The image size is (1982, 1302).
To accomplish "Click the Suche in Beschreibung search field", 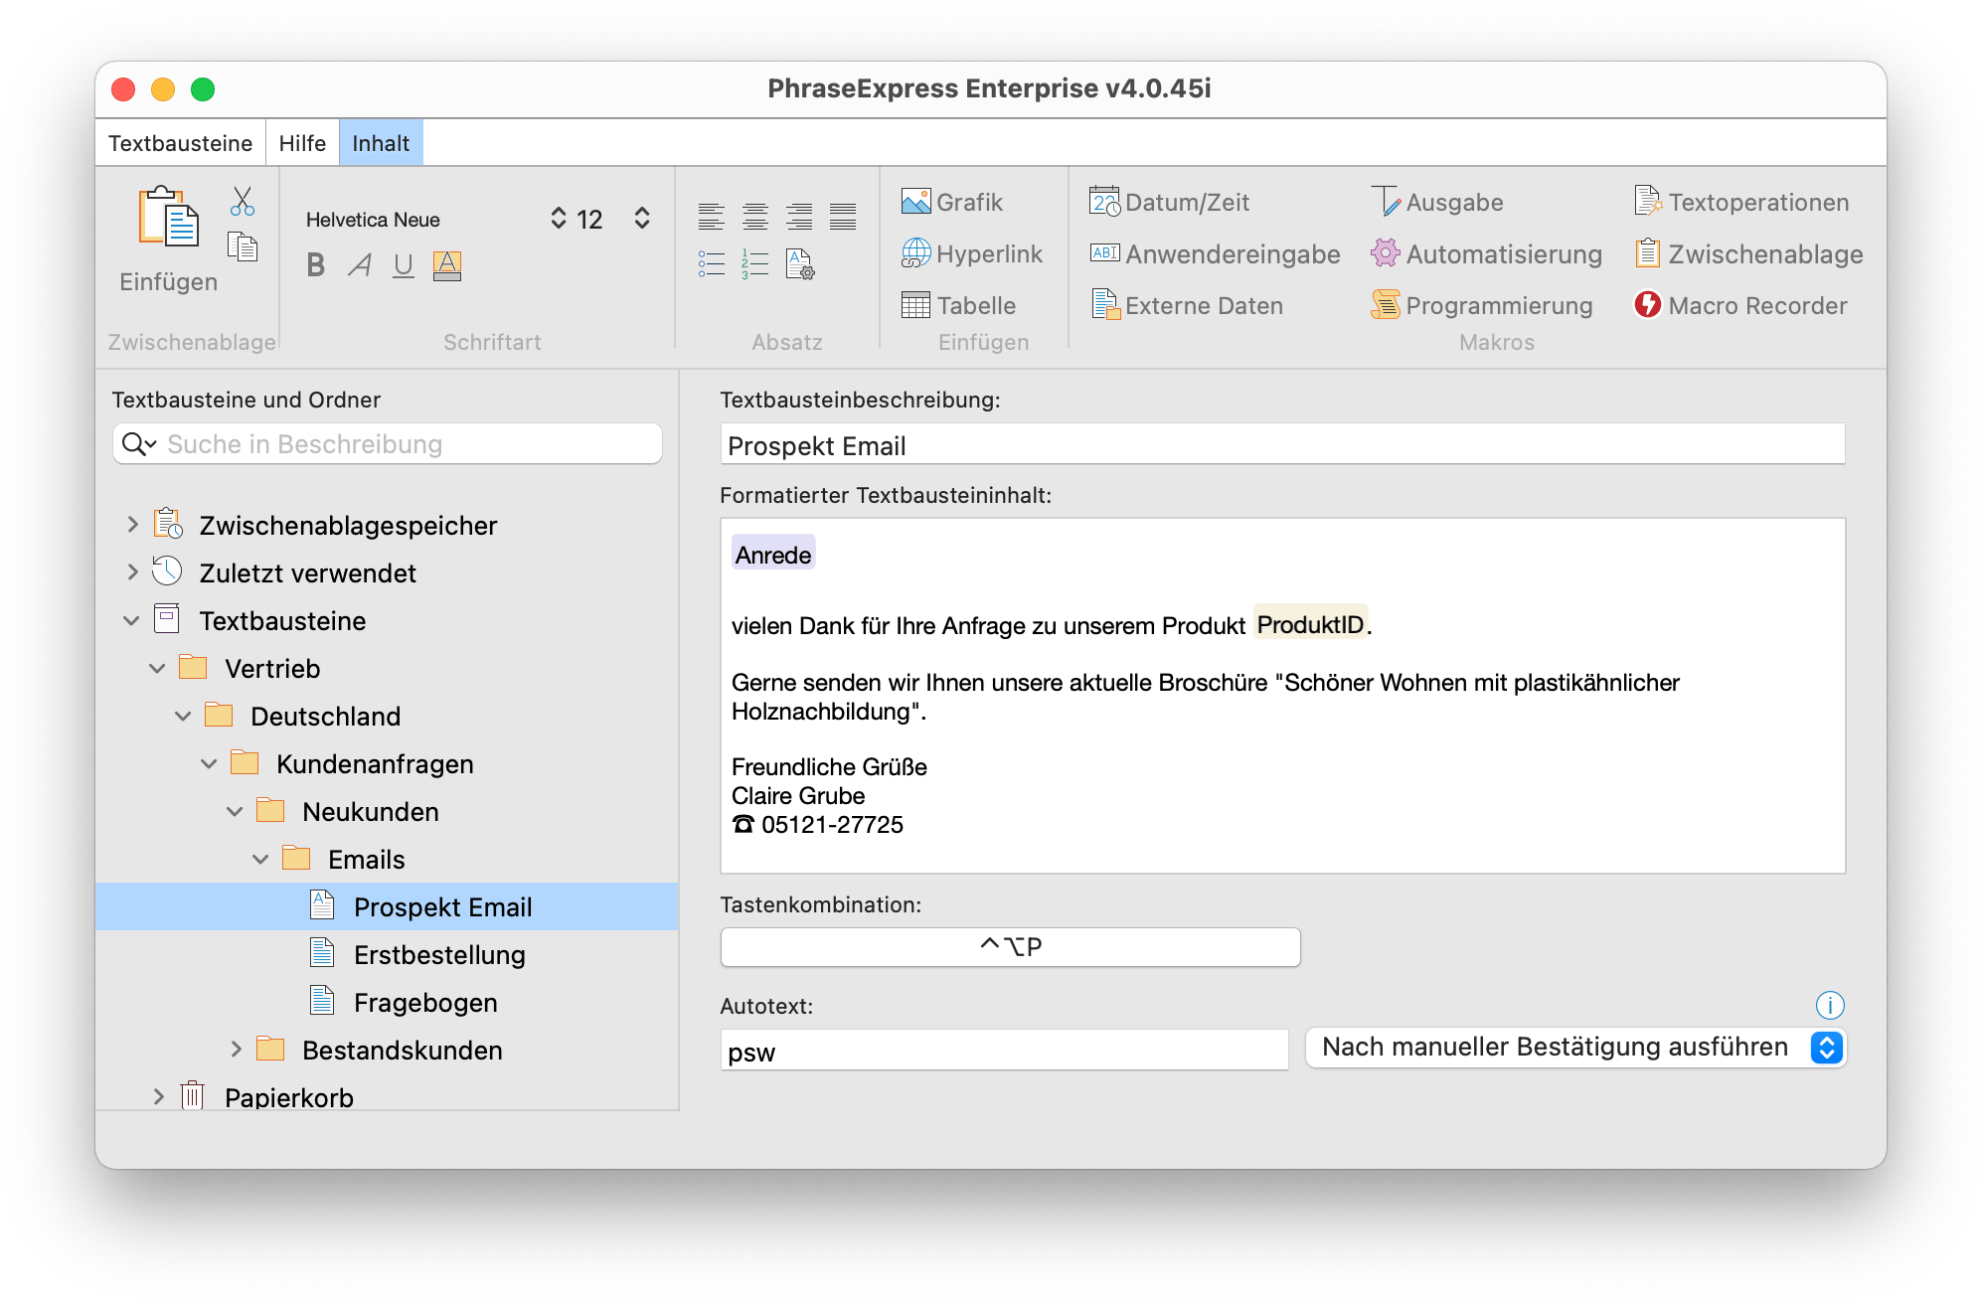I will pos(388,444).
